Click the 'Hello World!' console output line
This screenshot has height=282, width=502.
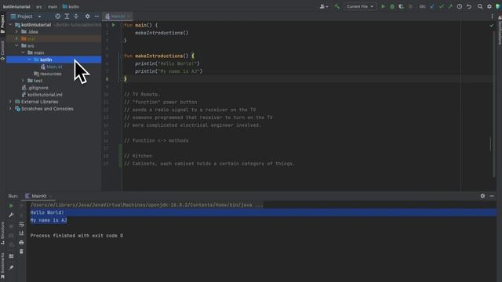[x=47, y=212]
